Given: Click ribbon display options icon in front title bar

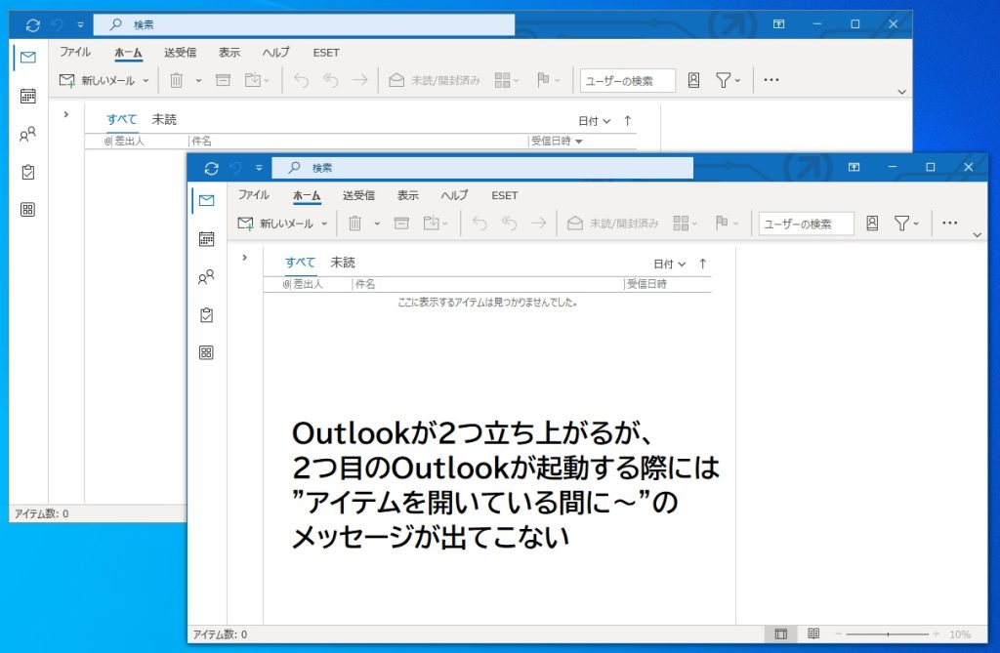Looking at the screenshot, I should tap(854, 167).
